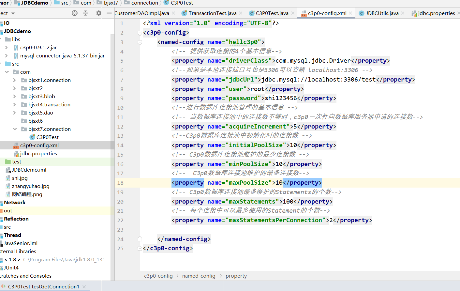460x291 pixels.
Task: Switch to C3P0Test.java tab
Action: coord(269,13)
